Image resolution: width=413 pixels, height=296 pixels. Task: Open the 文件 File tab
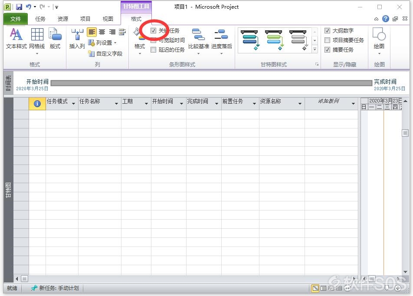click(x=16, y=19)
